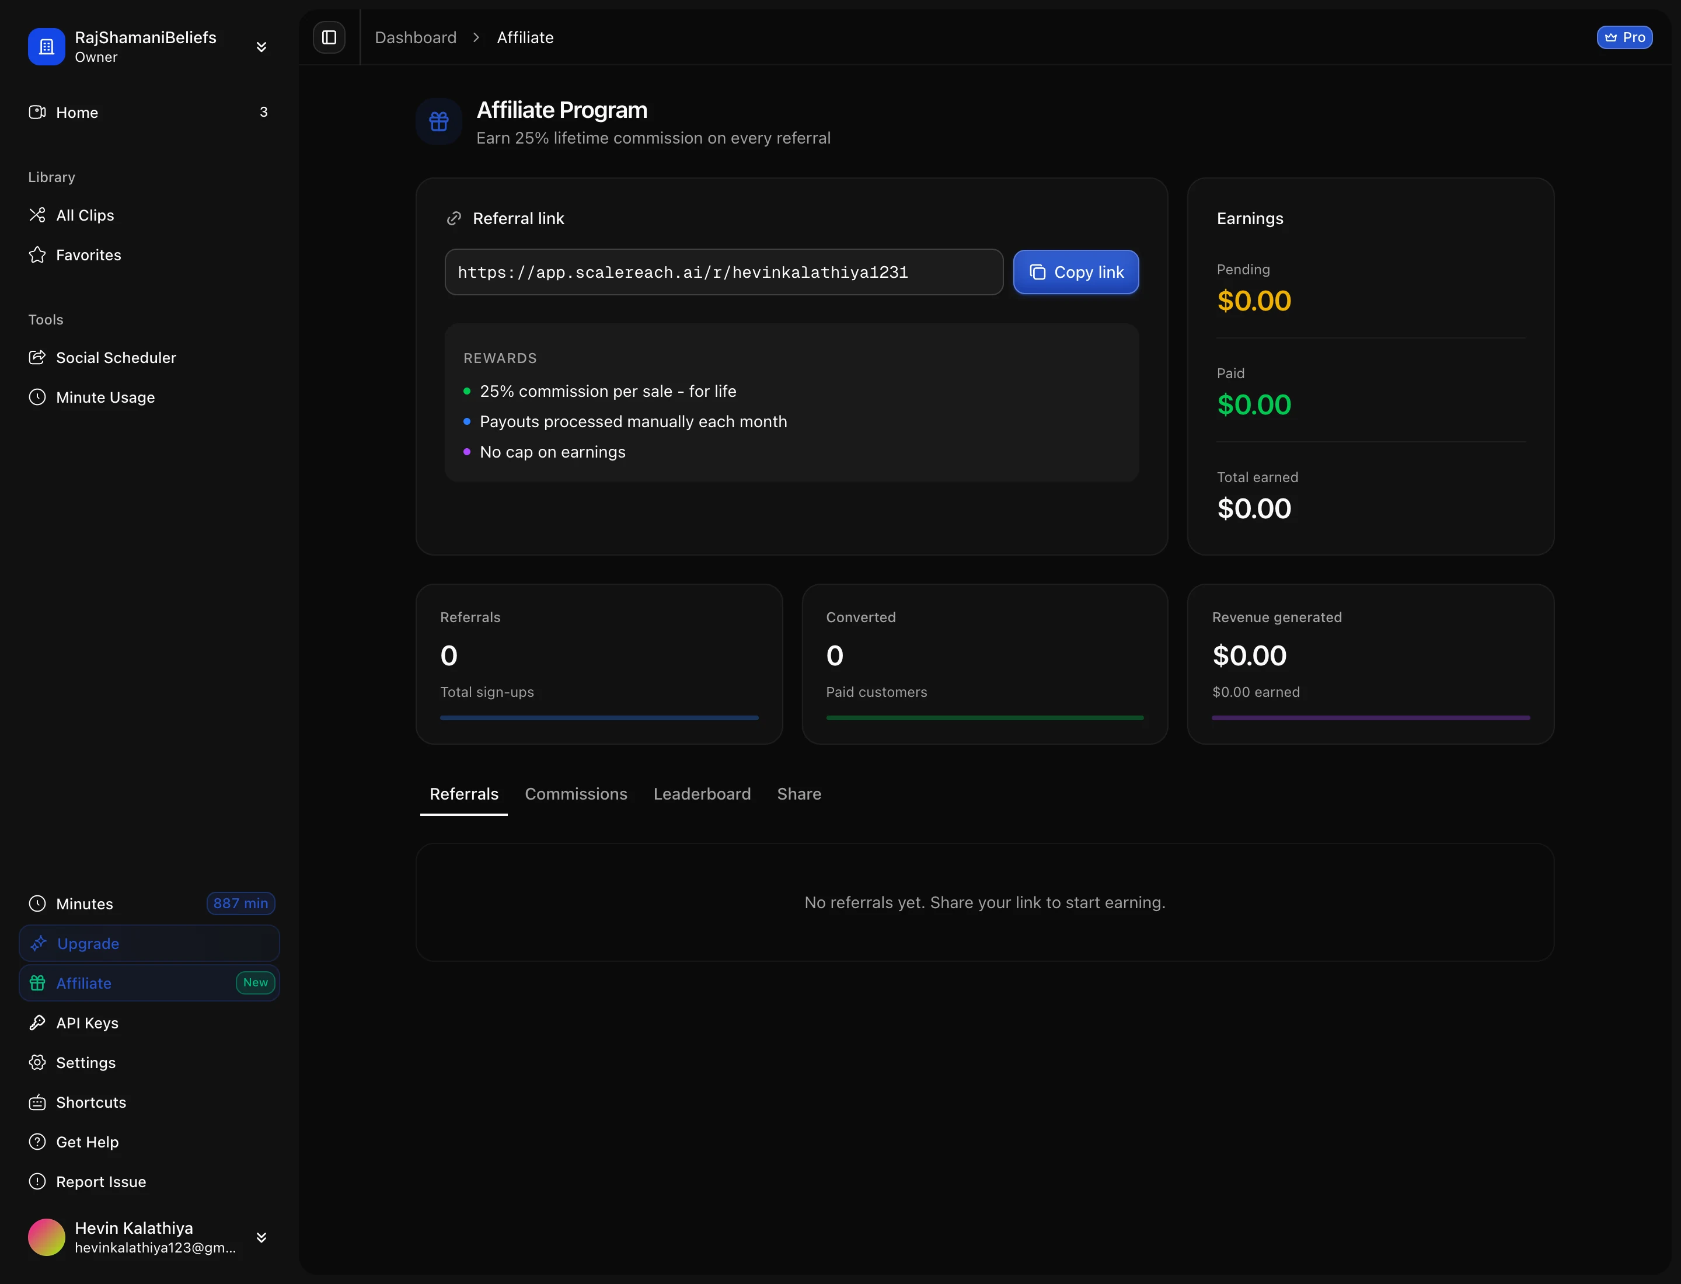Click the Get Help question icon

(37, 1142)
